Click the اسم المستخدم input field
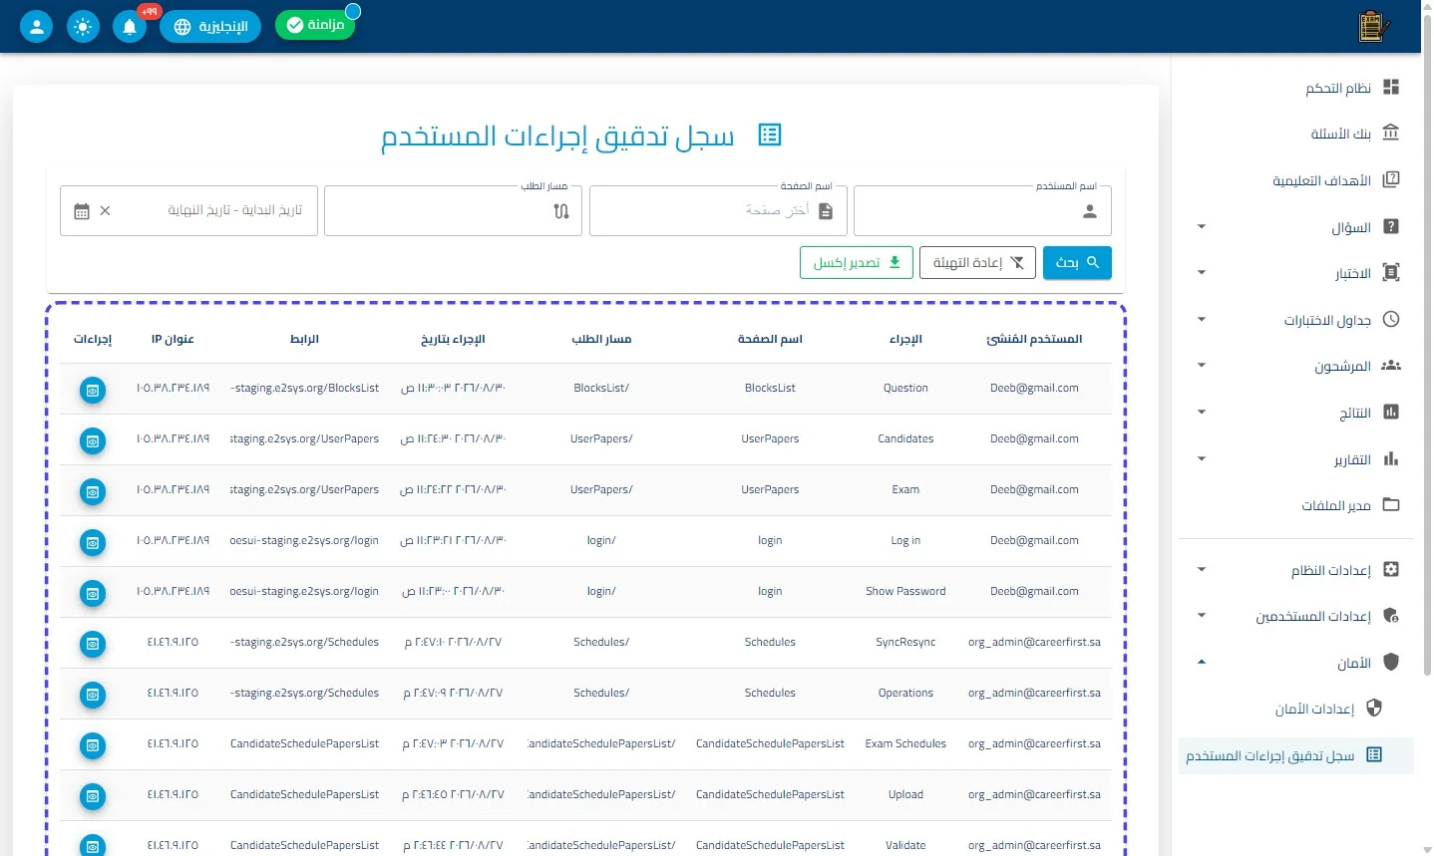The height and width of the screenshot is (856, 1434). click(982, 210)
